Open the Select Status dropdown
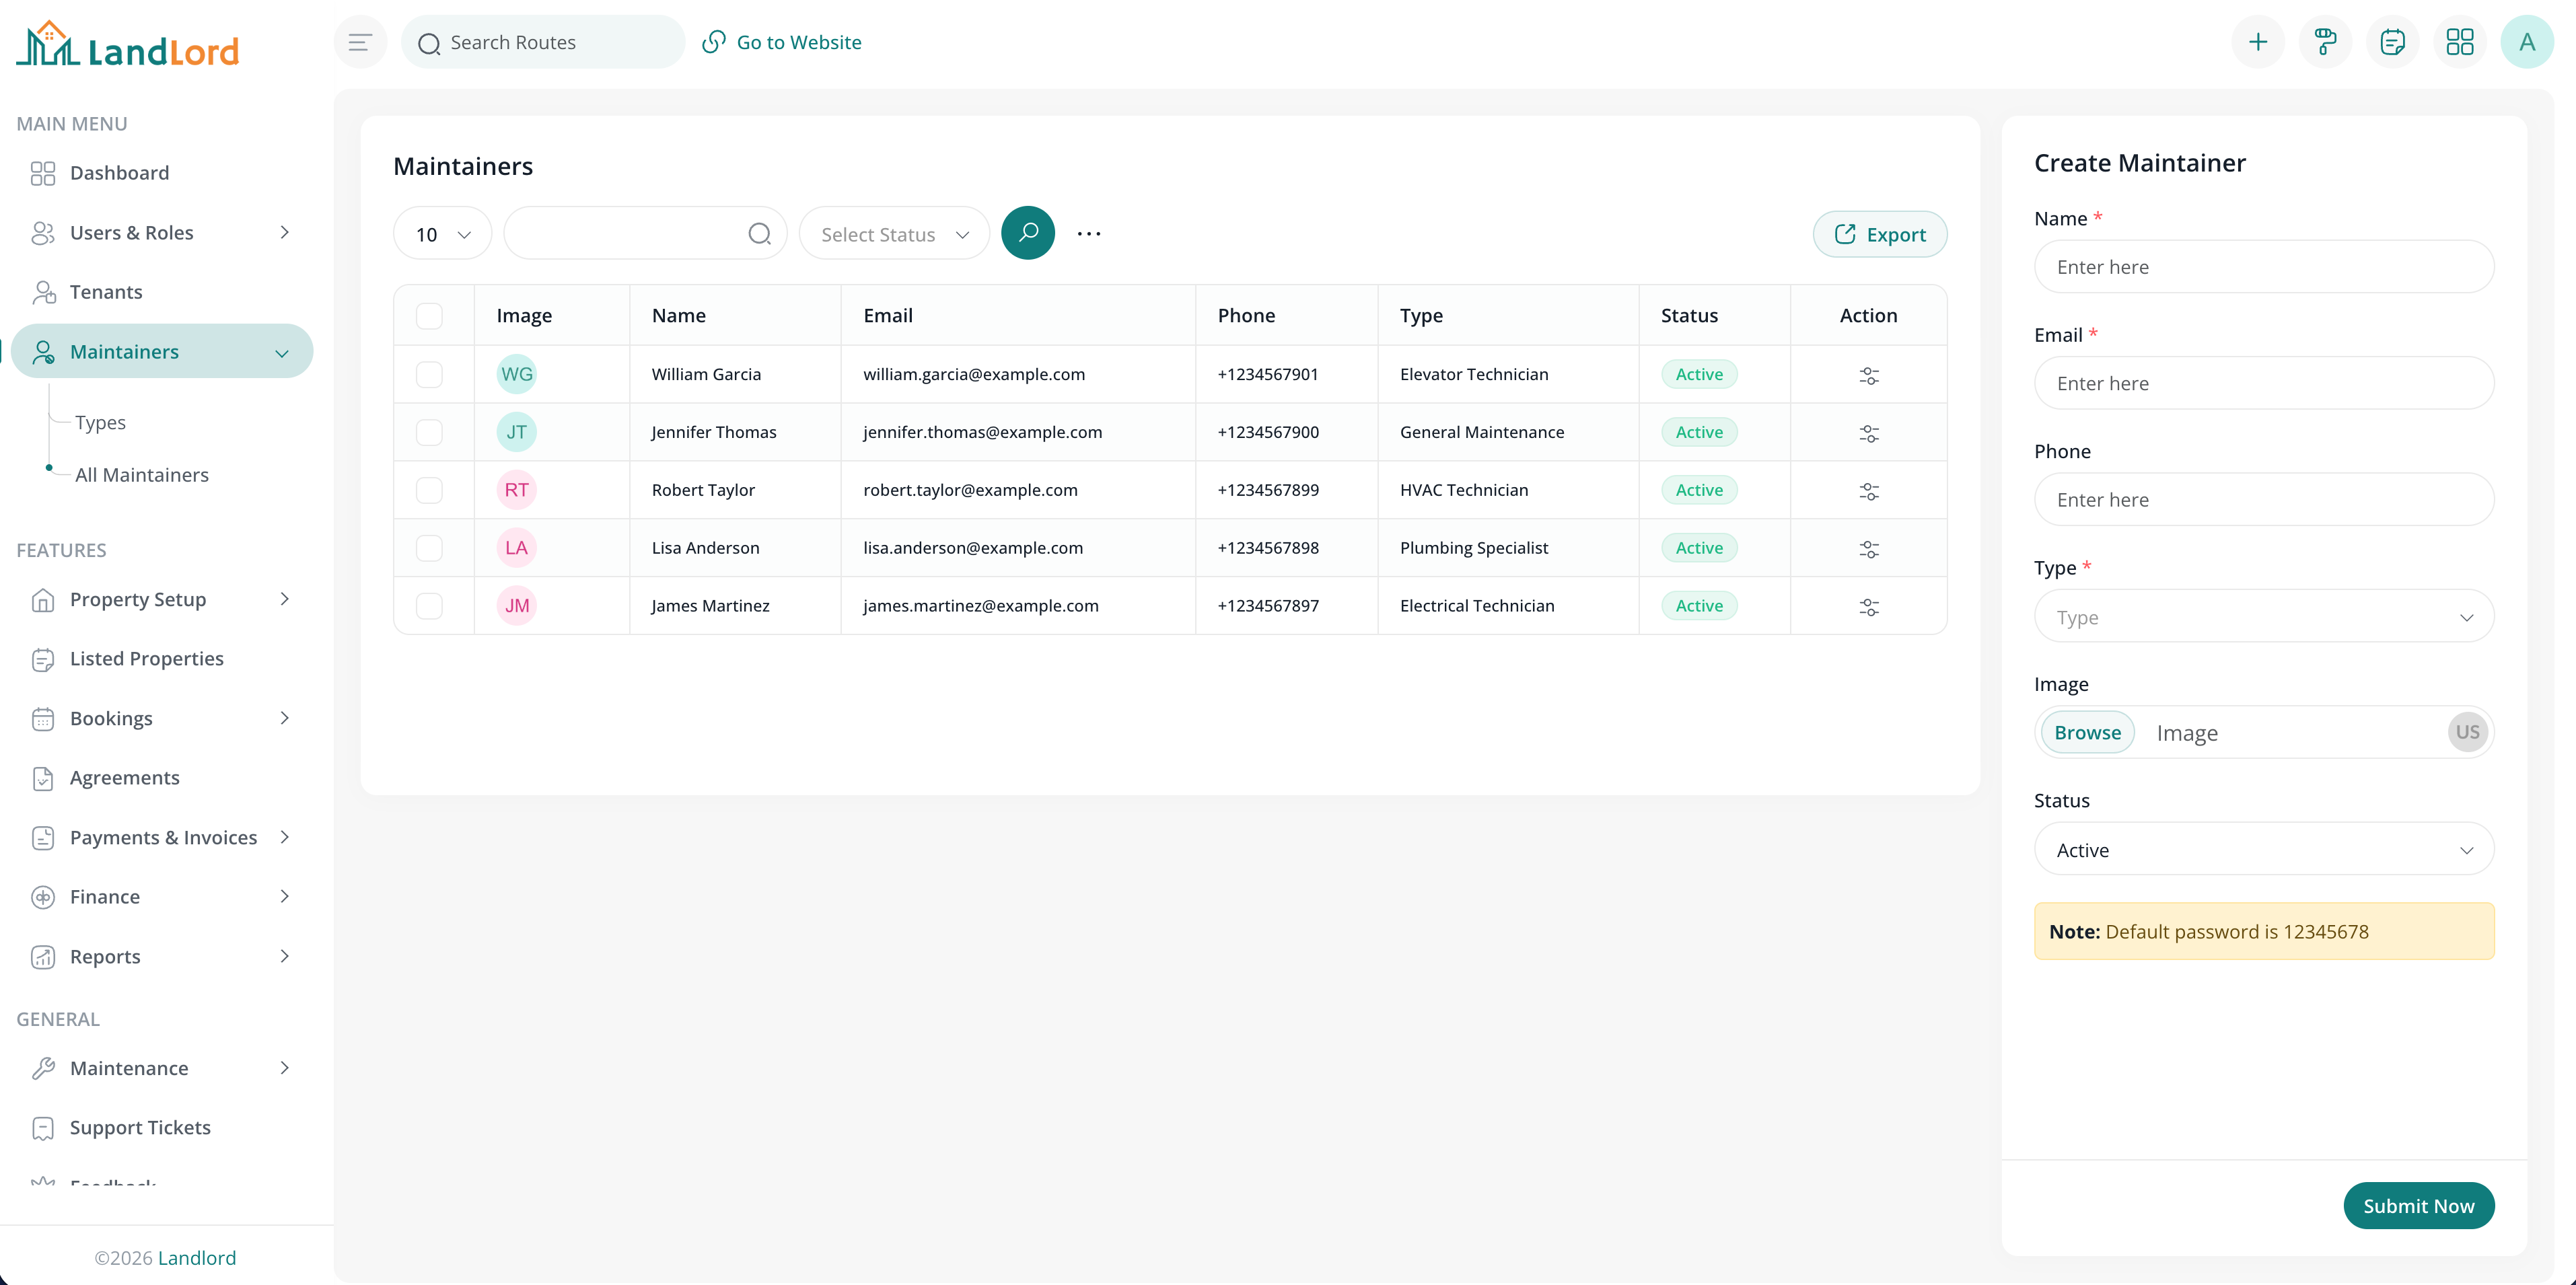2576x1285 pixels. coord(893,233)
